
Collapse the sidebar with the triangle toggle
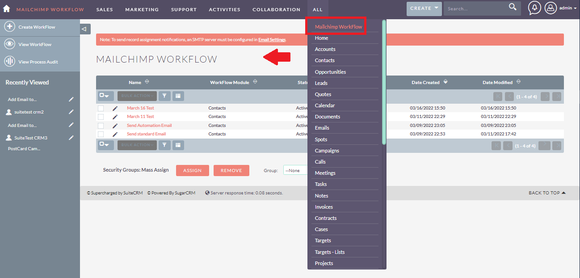[85, 29]
